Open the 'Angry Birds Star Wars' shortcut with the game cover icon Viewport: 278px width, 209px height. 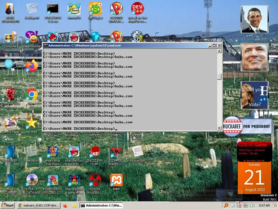pos(53,155)
